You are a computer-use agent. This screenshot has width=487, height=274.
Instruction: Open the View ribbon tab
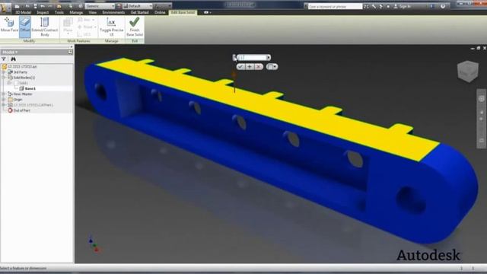click(93, 12)
